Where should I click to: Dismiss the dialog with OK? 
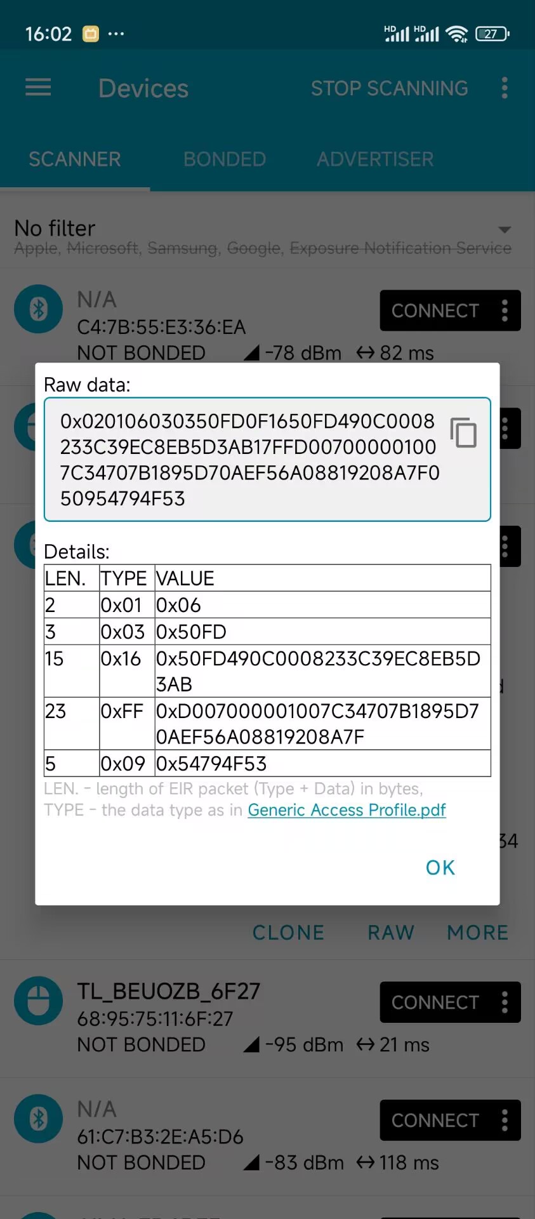point(440,867)
